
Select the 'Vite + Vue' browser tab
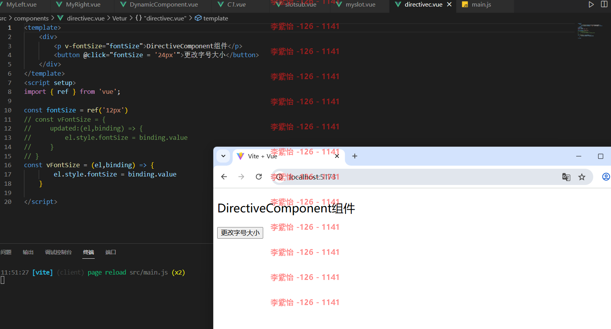coord(288,156)
